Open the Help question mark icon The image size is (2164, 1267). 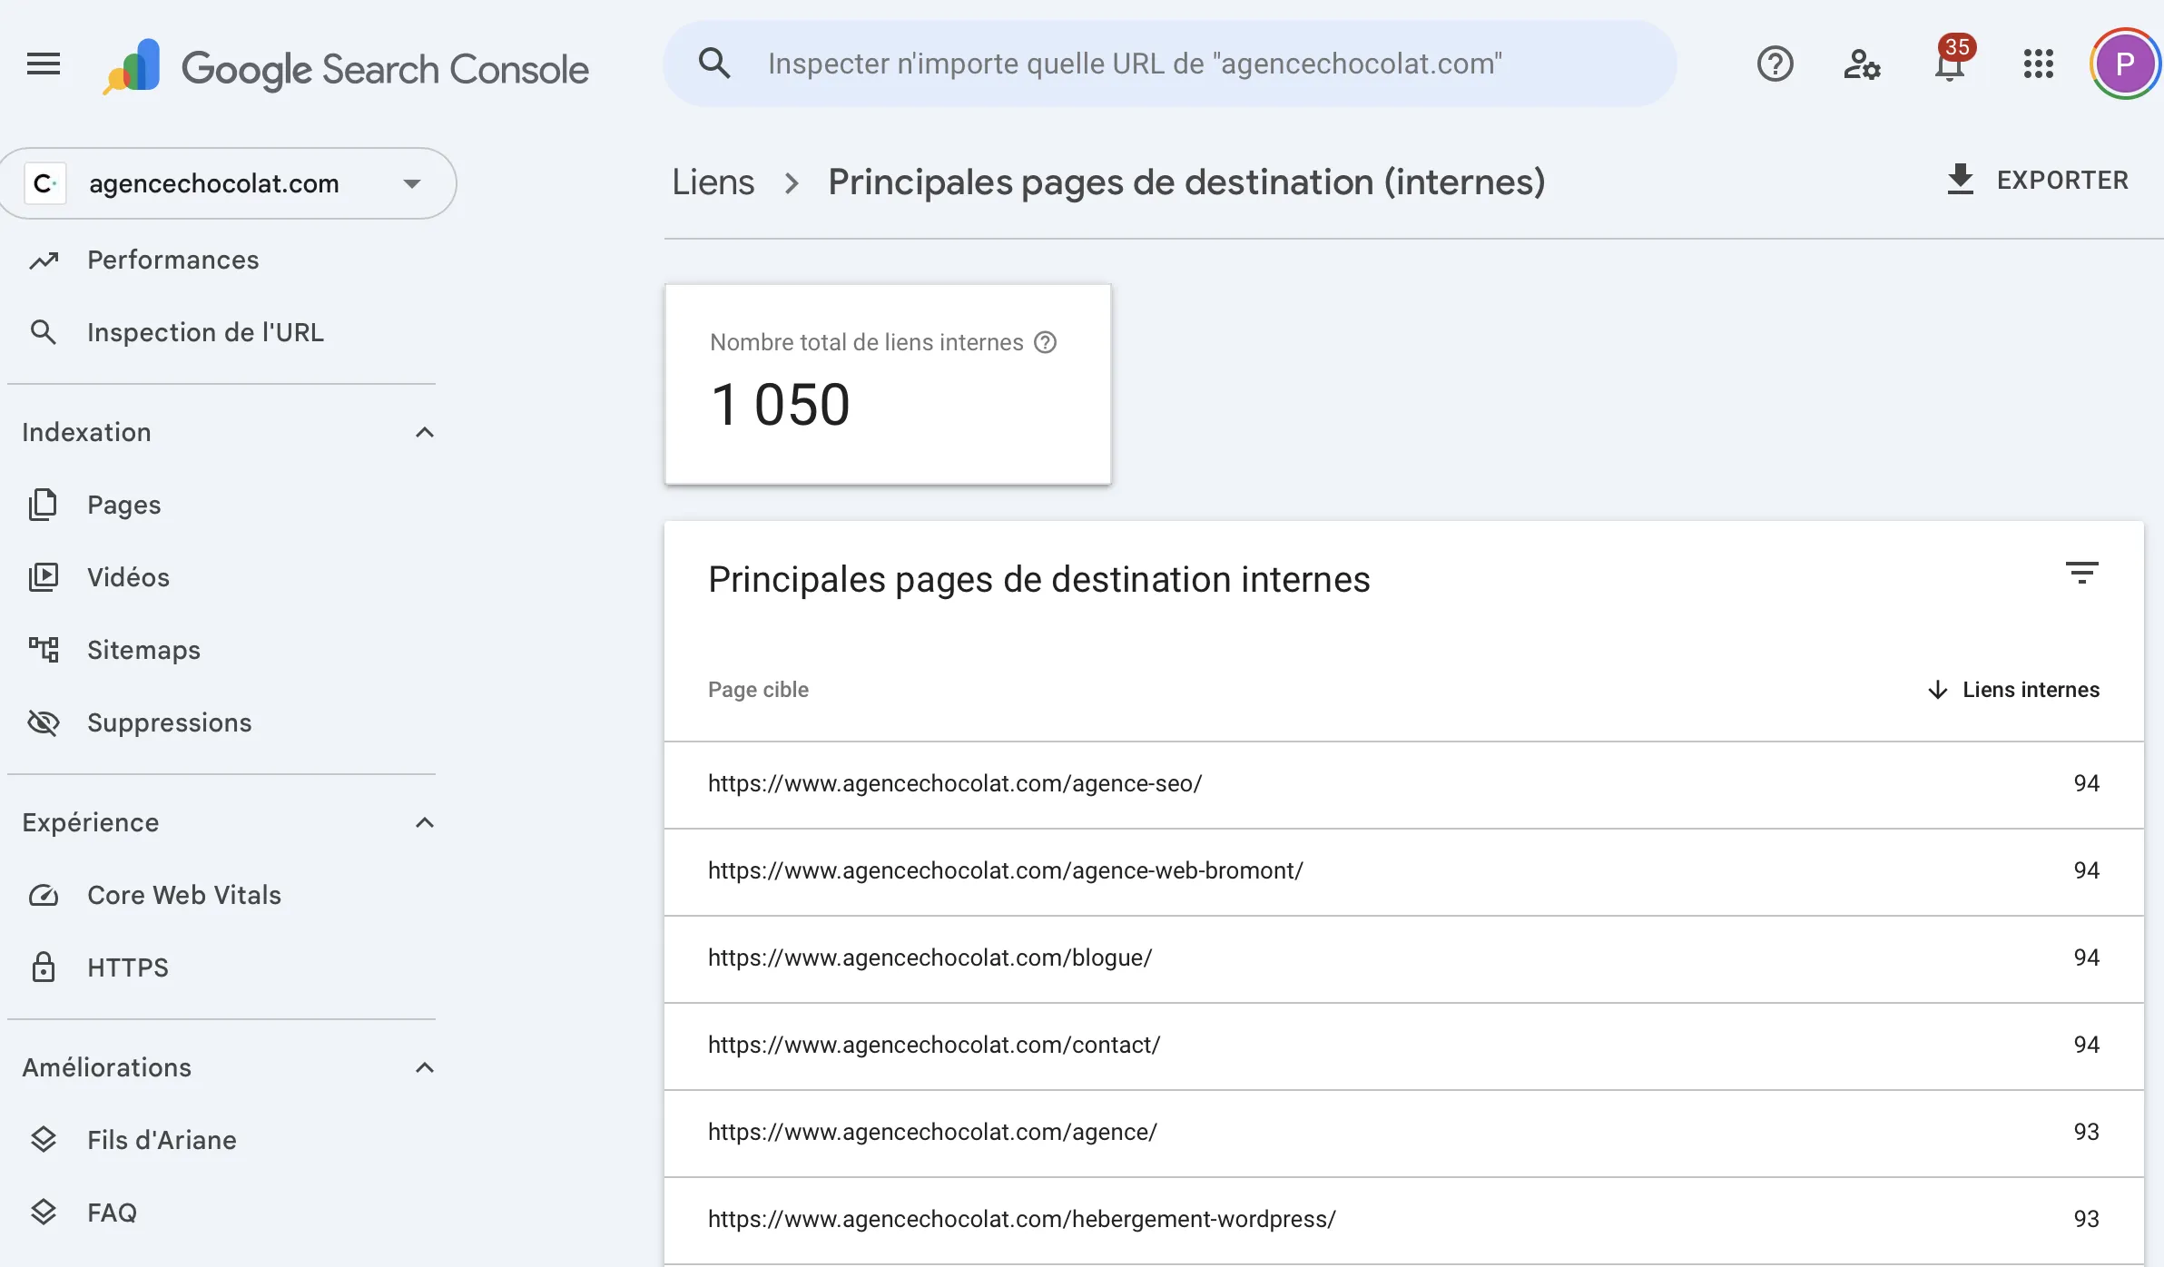[x=1775, y=64]
